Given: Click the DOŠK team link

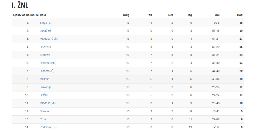Looking at the screenshot, I should pos(44,95).
